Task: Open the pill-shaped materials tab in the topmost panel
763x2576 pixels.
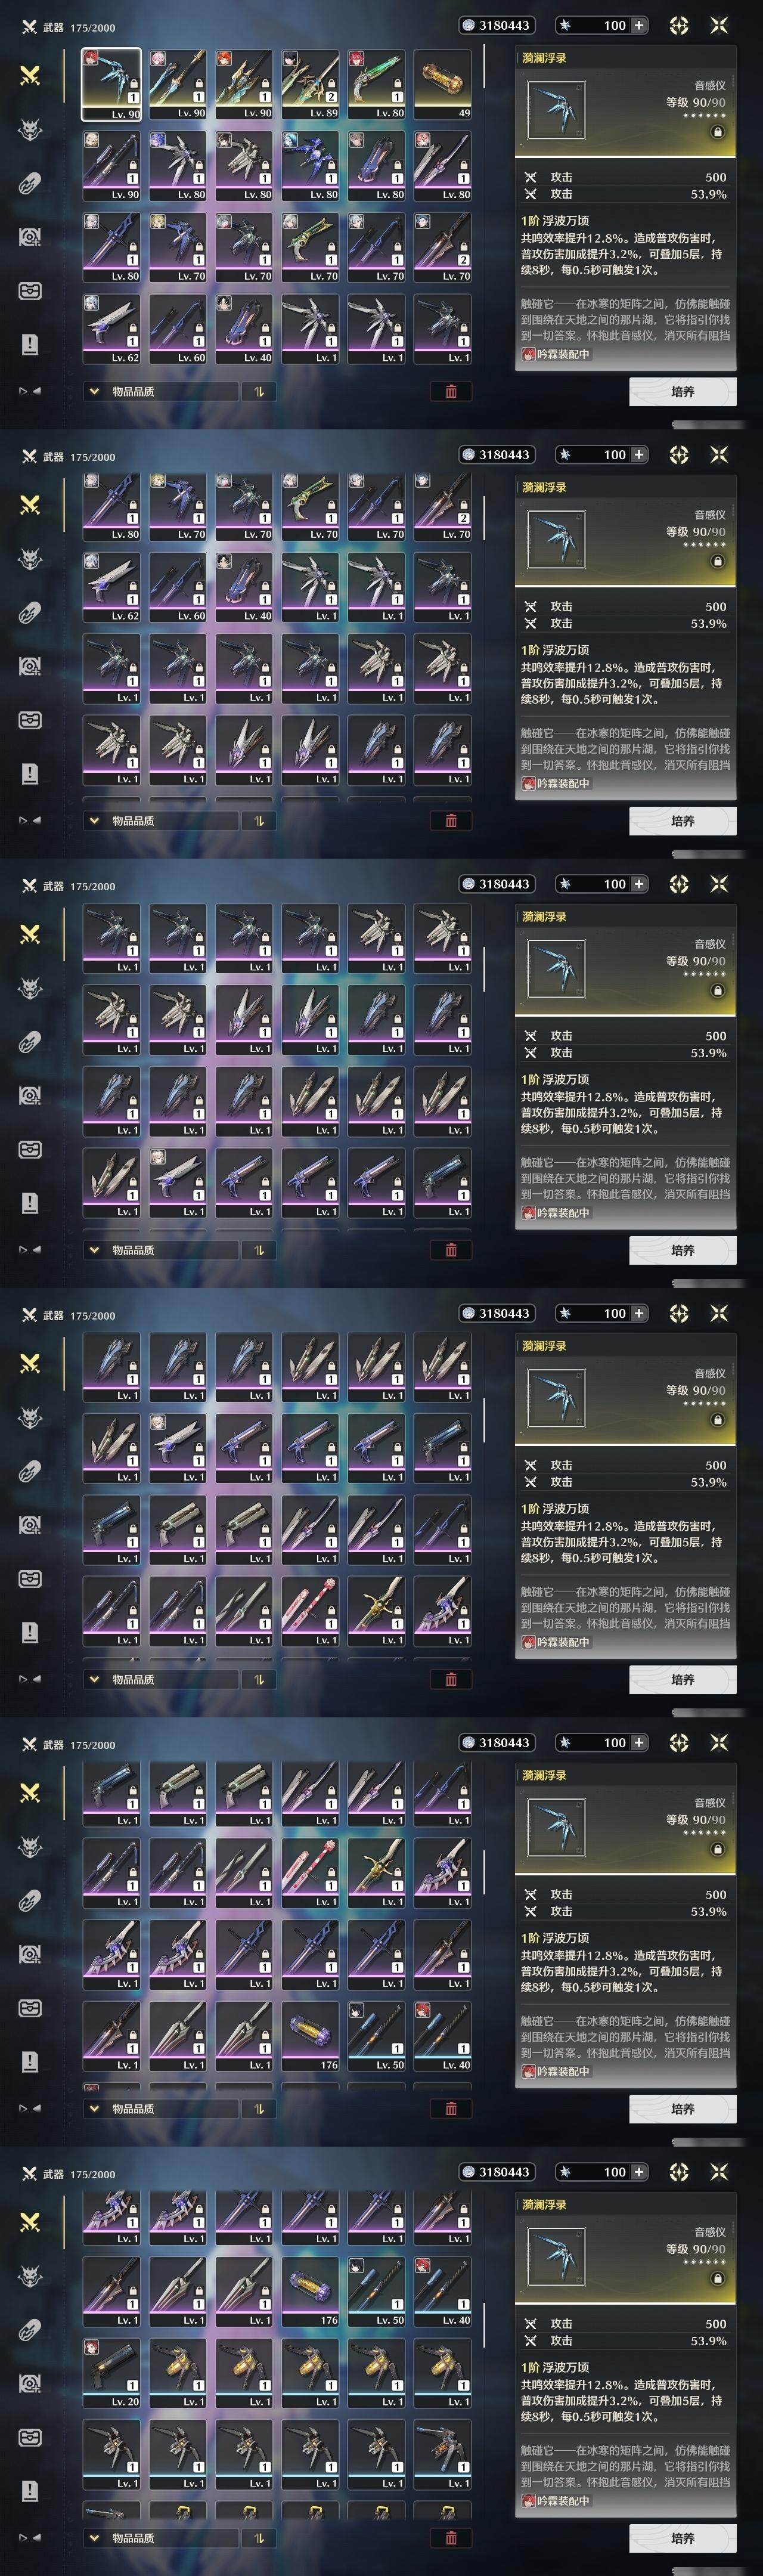Action: 30,184
